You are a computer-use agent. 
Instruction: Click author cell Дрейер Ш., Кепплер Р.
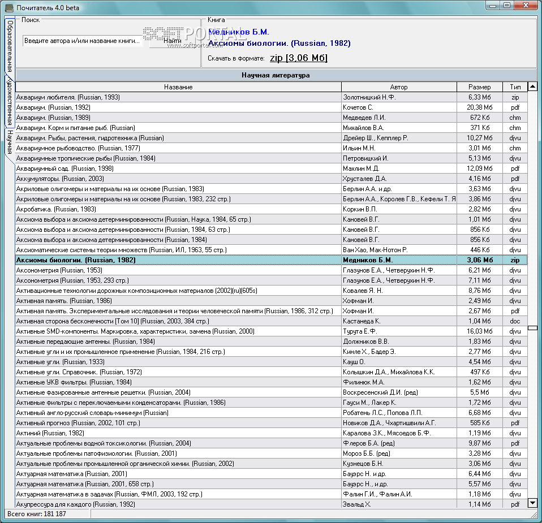399,138
